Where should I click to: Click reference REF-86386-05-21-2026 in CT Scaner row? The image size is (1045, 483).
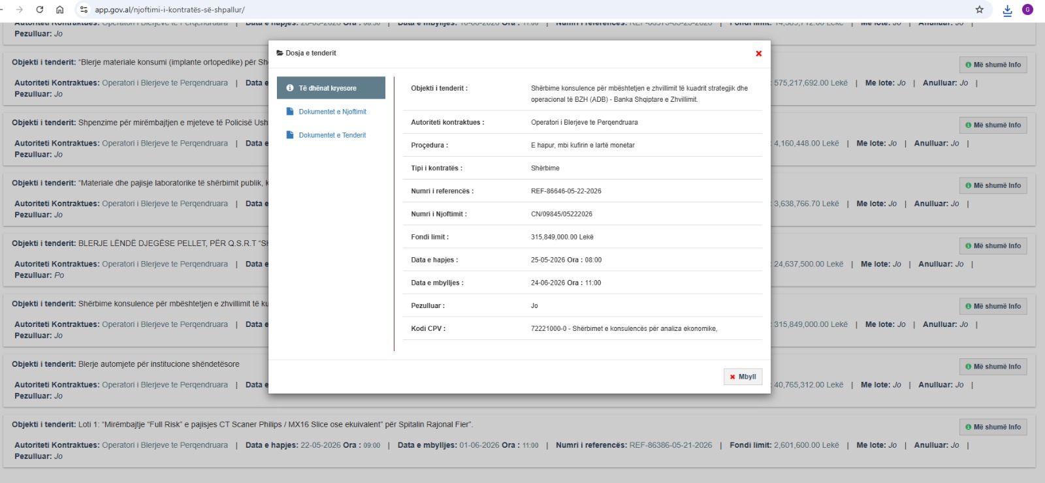pos(671,445)
